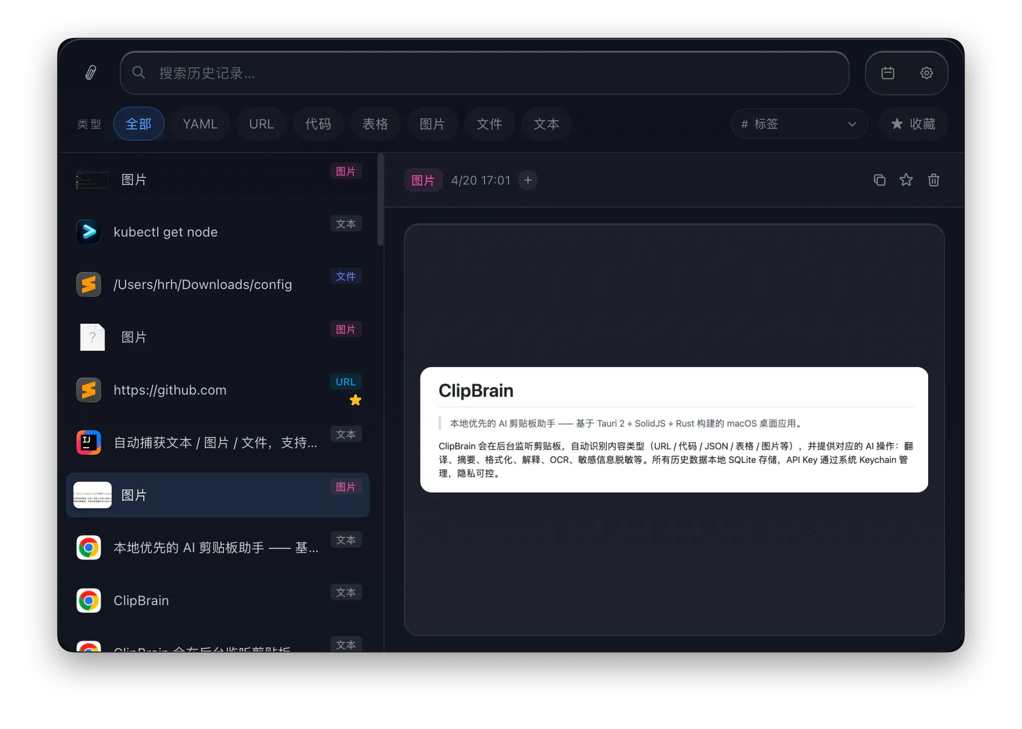Click Chrome icon on 本地优先的 AI 剪贴板助手 row

[x=89, y=548]
